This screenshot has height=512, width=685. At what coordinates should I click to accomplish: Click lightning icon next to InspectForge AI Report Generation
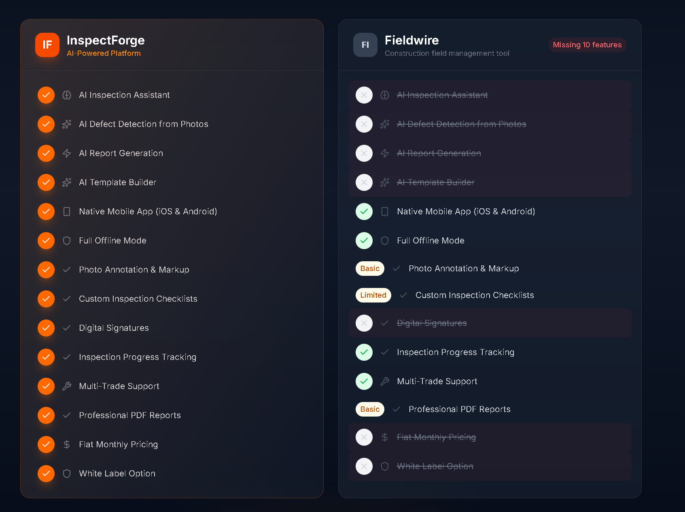(x=67, y=153)
